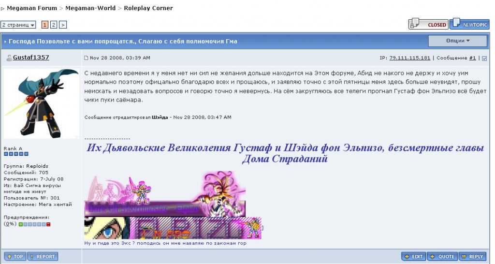
Task: Click the post icon beside Nov 28 2008 date
Action: 86,58
